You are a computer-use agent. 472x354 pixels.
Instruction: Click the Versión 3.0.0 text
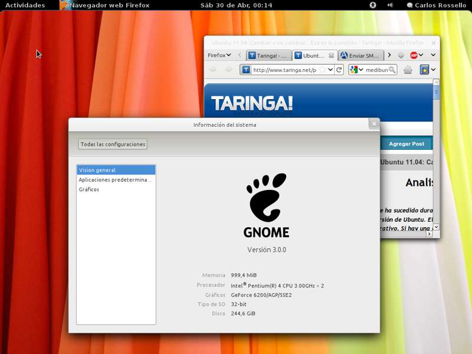(x=267, y=250)
